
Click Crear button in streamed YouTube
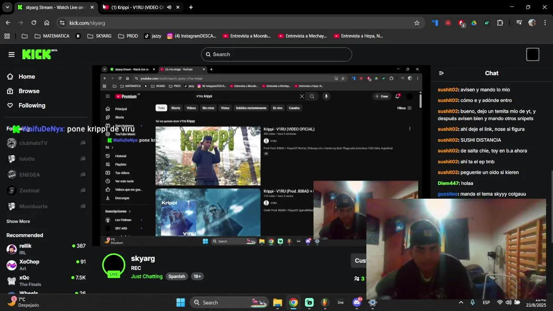(x=381, y=96)
